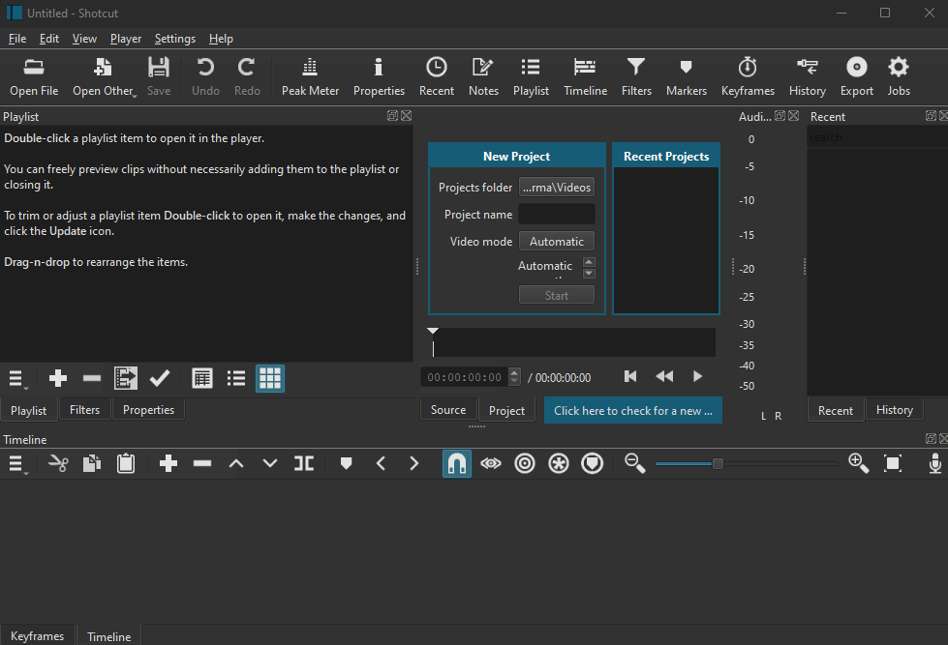Check for a new version of Shotcut
Image resolution: width=948 pixels, height=645 pixels.
pyautogui.click(x=632, y=410)
